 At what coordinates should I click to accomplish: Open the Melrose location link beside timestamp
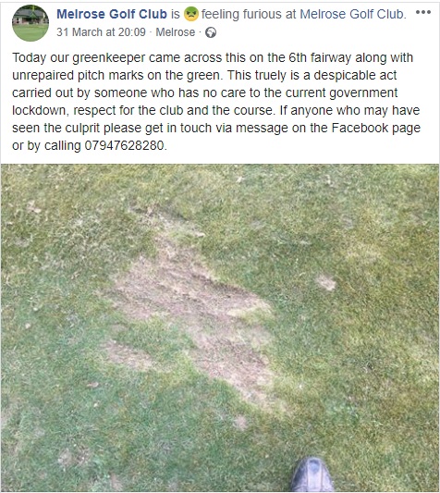point(176,32)
